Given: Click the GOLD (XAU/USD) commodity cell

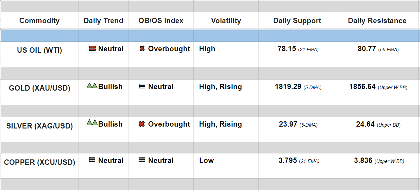Looking at the screenshot, I should click(x=39, y=88).
